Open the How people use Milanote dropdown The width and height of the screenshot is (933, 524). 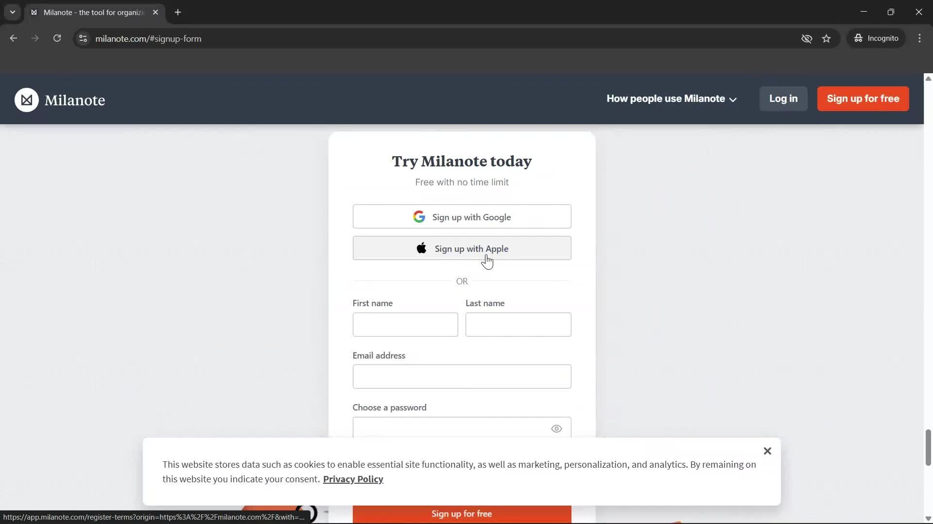point(671,98)
